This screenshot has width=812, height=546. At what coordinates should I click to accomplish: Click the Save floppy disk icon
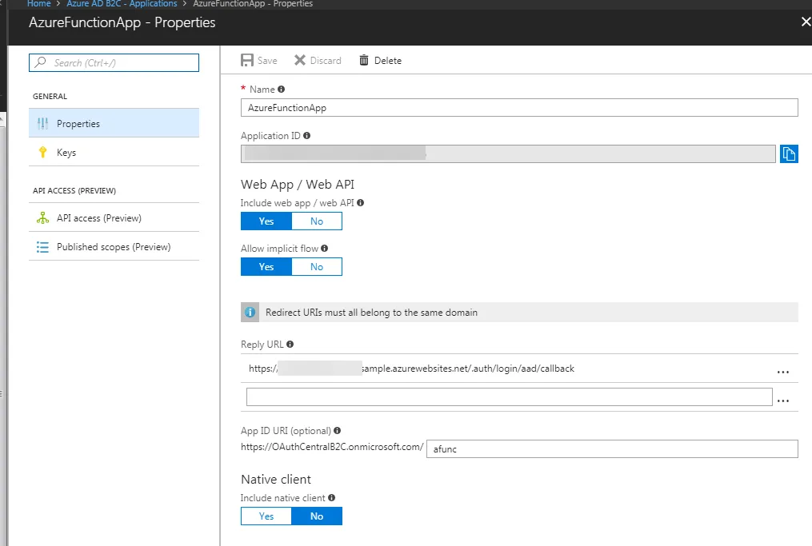[x=247, y=61]
